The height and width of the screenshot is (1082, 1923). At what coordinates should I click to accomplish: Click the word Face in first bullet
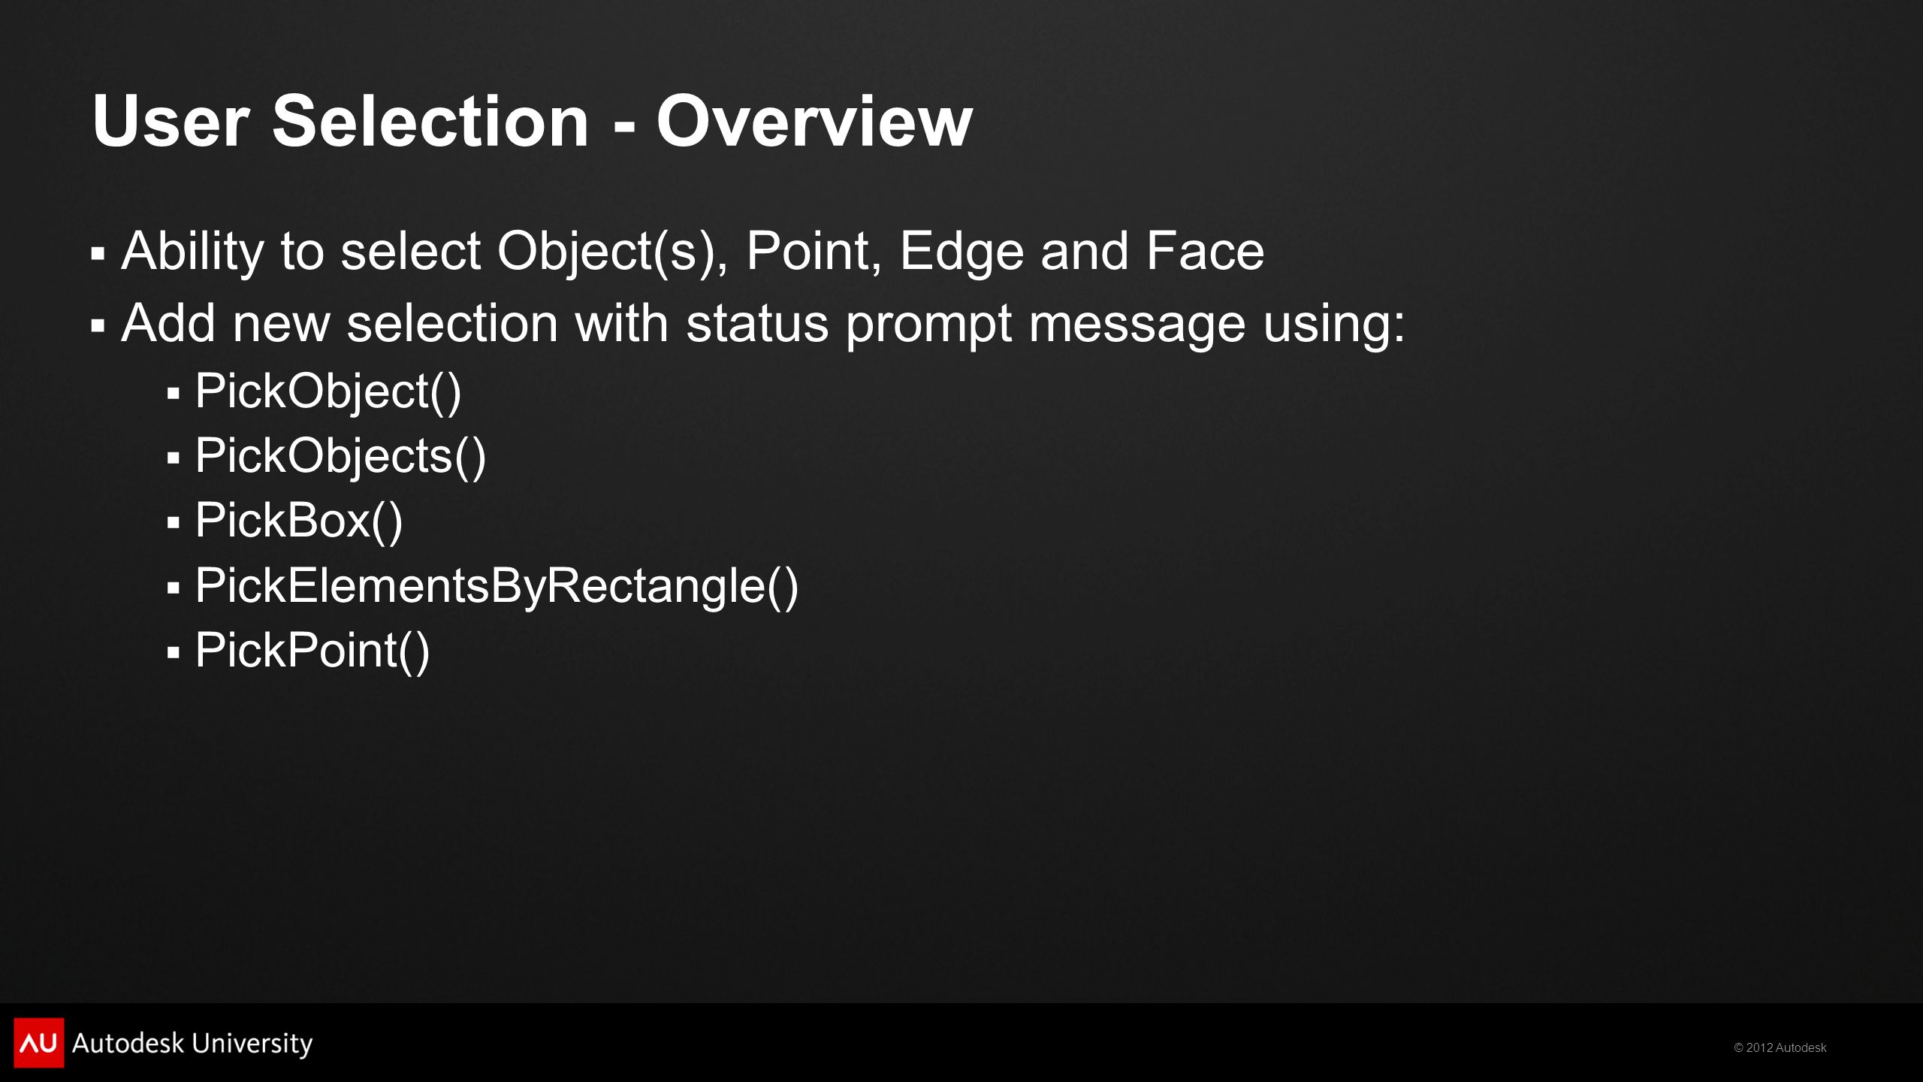click(1205, 251)
